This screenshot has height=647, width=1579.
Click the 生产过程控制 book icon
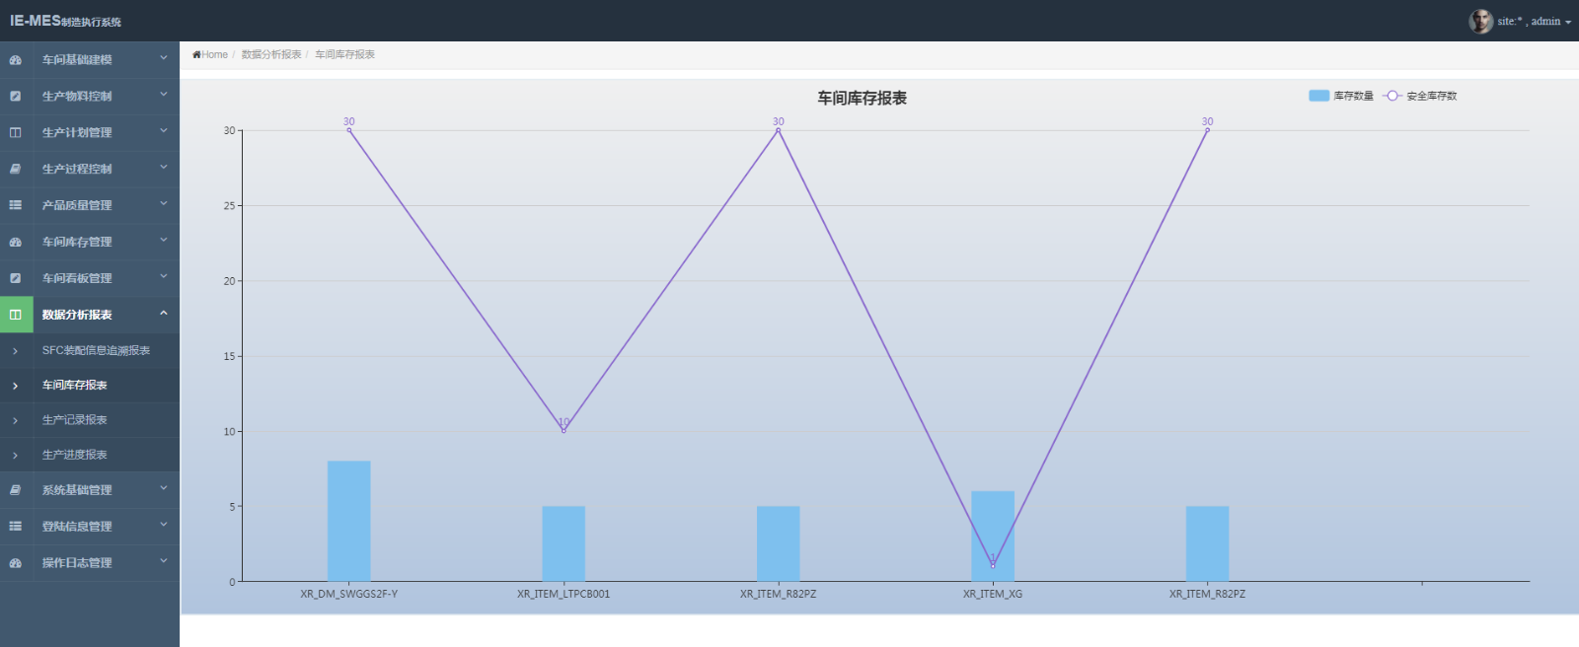(x=16, y=170)
